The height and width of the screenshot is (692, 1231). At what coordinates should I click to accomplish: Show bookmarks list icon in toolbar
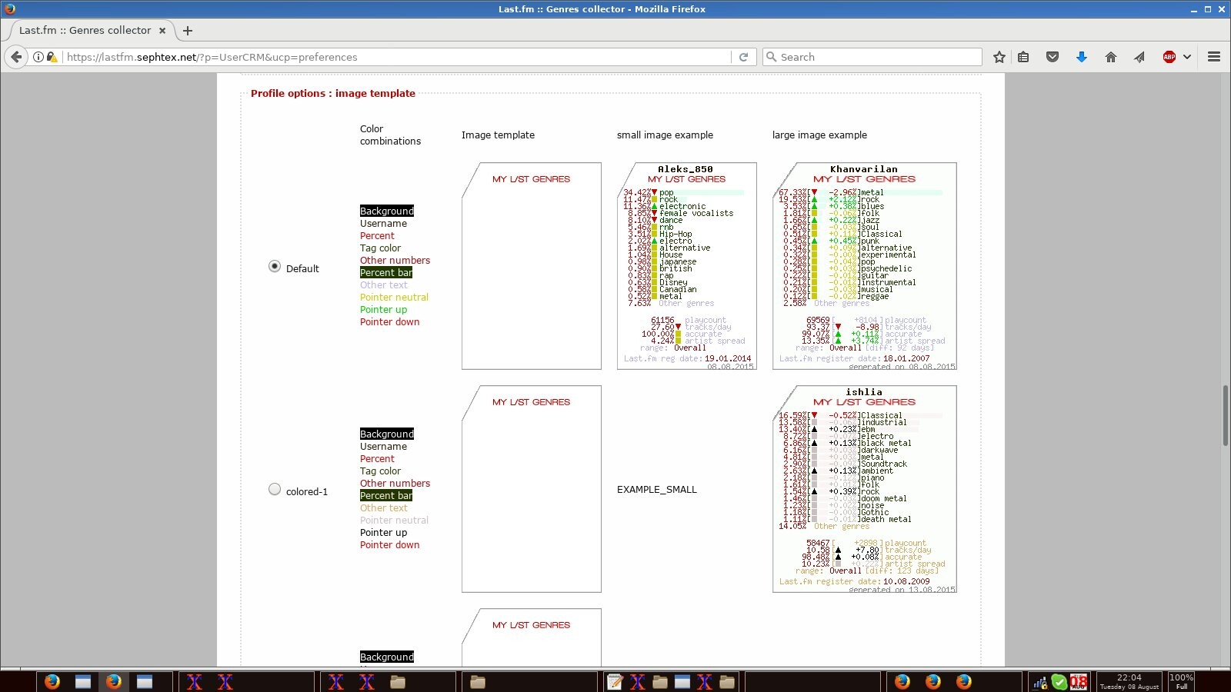click(x=1023, y=57)
